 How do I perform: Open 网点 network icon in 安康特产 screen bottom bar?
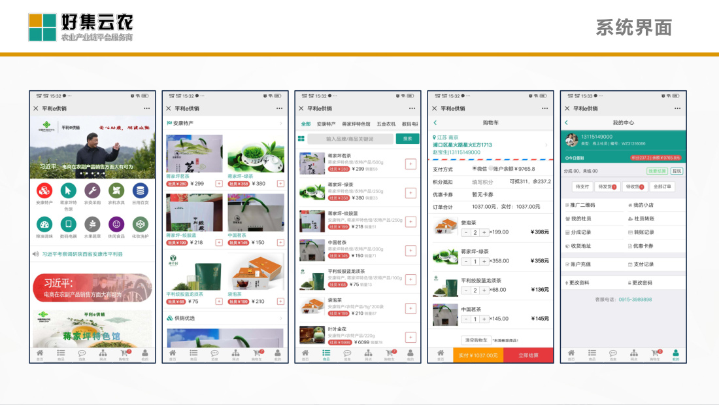235,355
